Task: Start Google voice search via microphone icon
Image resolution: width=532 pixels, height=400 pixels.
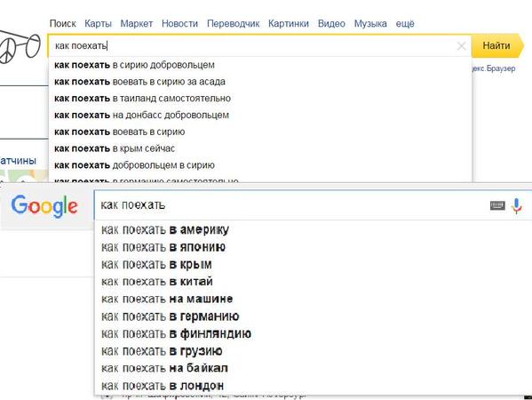Action: [516, 205]
